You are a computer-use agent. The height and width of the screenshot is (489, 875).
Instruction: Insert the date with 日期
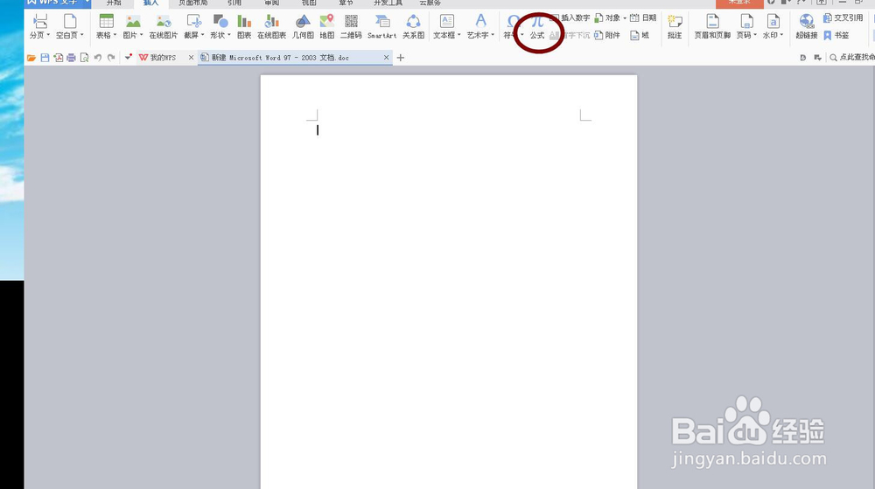pyautogui.click(x=643, y=17)
